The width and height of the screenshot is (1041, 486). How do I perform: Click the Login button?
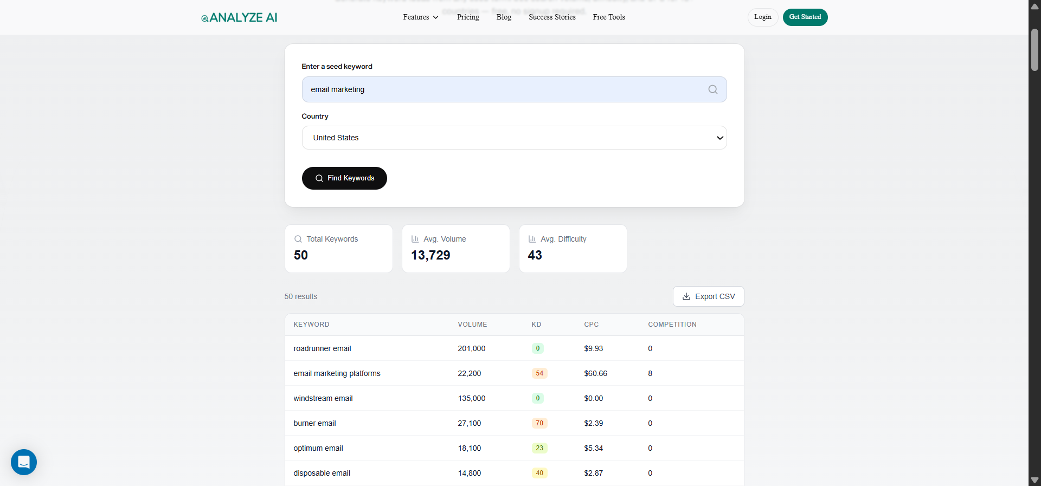pyautogui.click(x=763, y=17)
